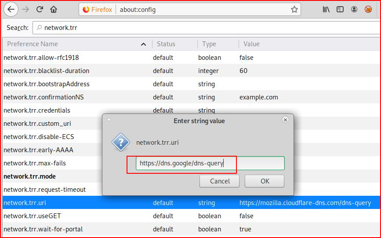Open the Firefox account icon
The image size is (381, 238).
(354, 10)
